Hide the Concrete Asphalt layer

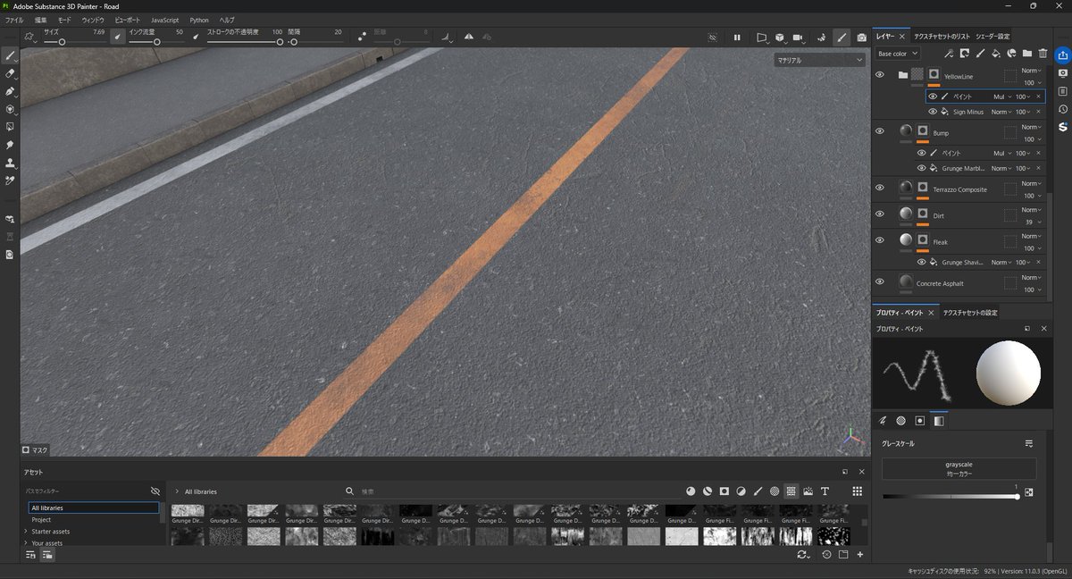(879, 281)
